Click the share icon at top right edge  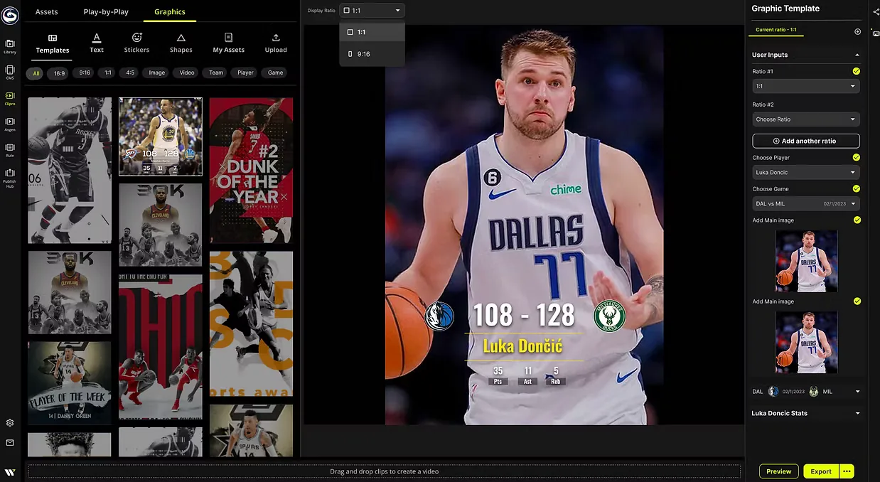click(x=876, y=12)
